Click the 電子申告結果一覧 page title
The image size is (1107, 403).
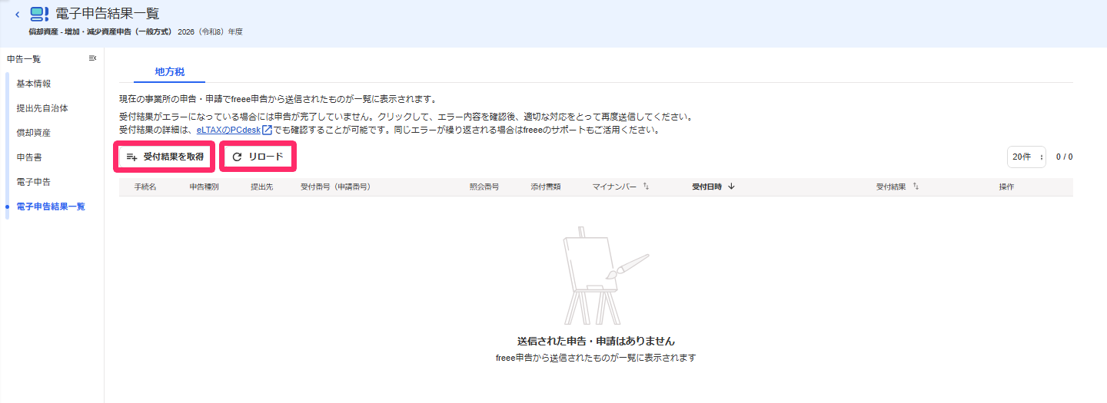(108, 13)
